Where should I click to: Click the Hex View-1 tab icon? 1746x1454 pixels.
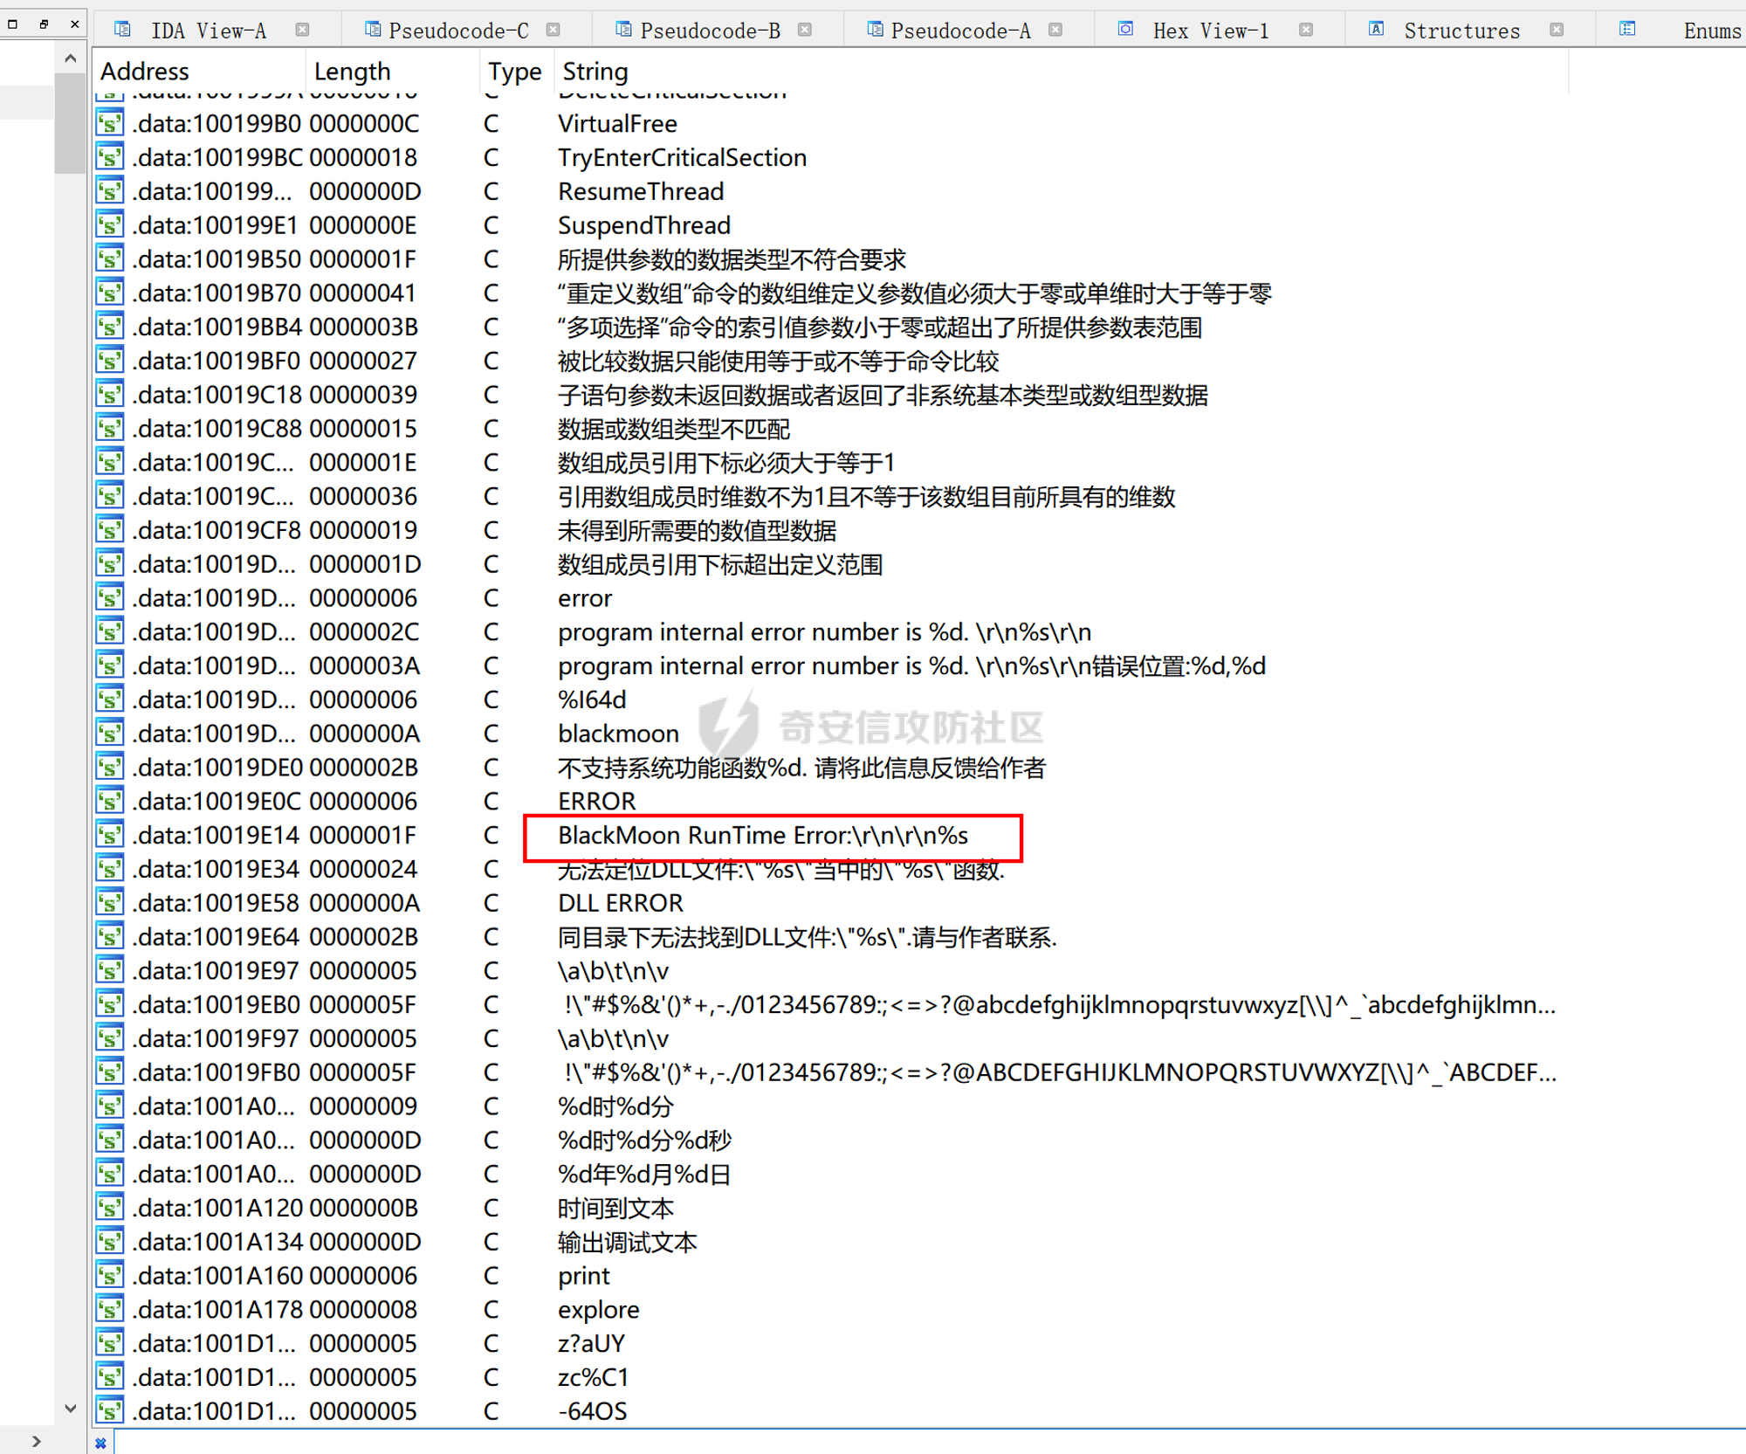[x=1126, y=30]
